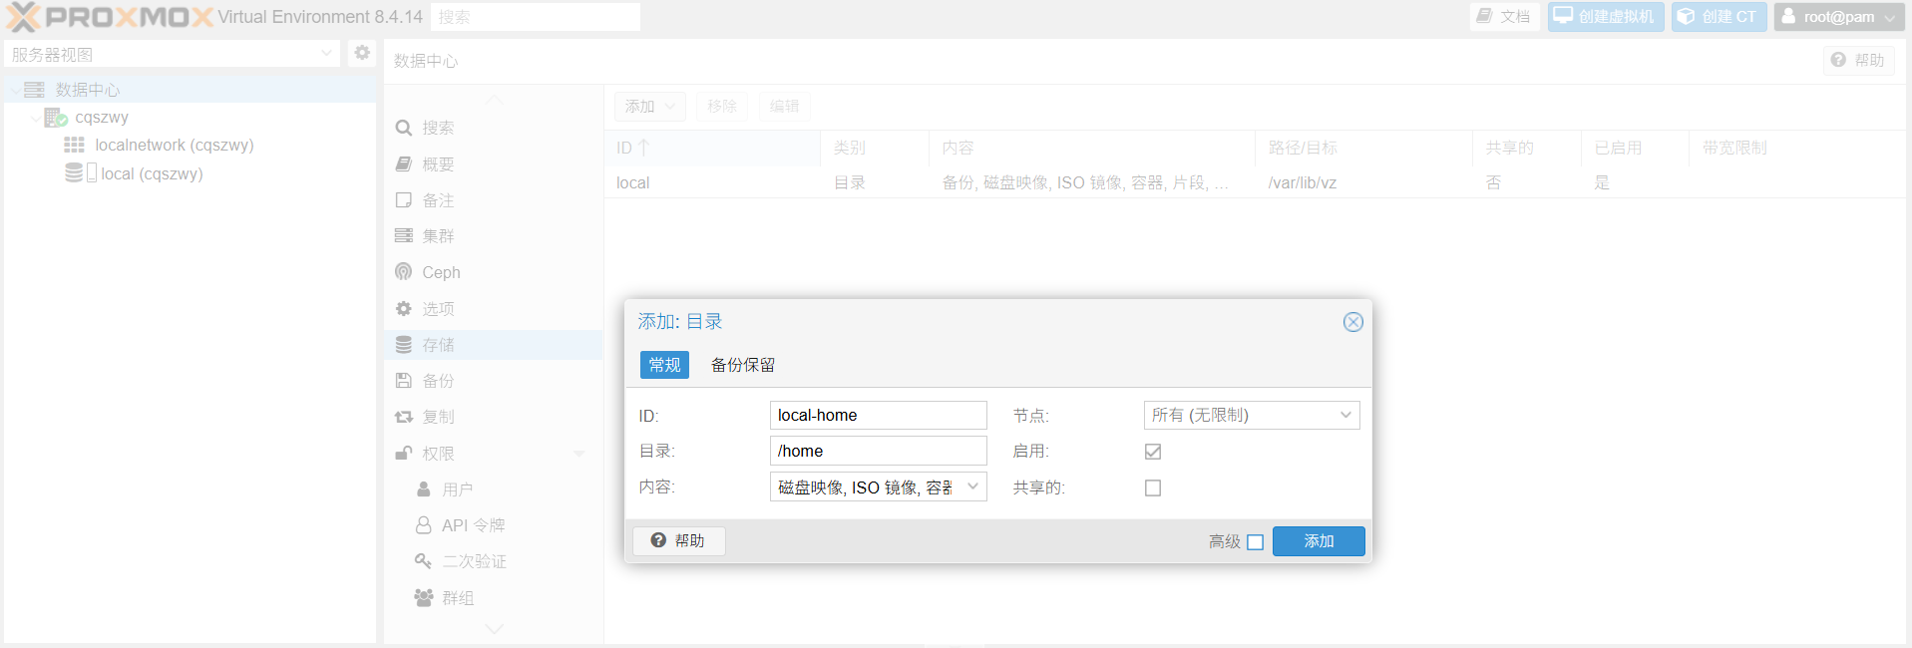The height and width of the screenshot is (648, 1912).
Task: Click the localnetwork grid icon
Action: [x=74, y=146]
